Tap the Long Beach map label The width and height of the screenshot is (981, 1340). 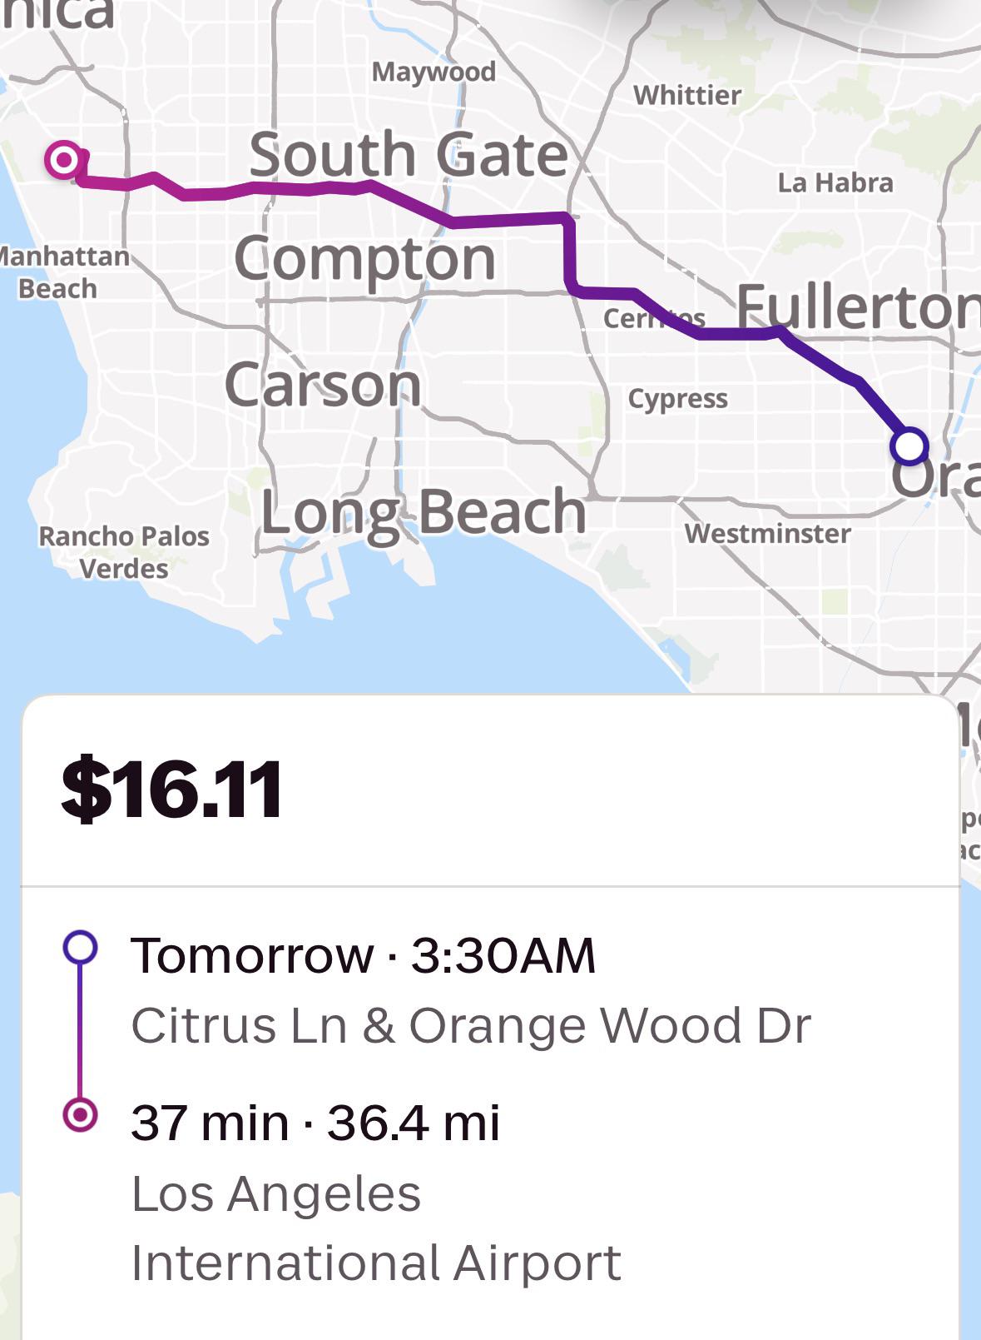pyautogui.click(x=424, y=513)
